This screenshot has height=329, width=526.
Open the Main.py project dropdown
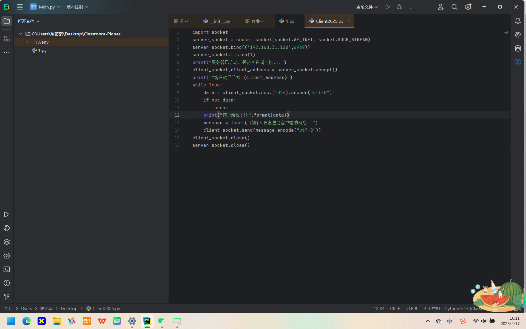click(45, 7)
